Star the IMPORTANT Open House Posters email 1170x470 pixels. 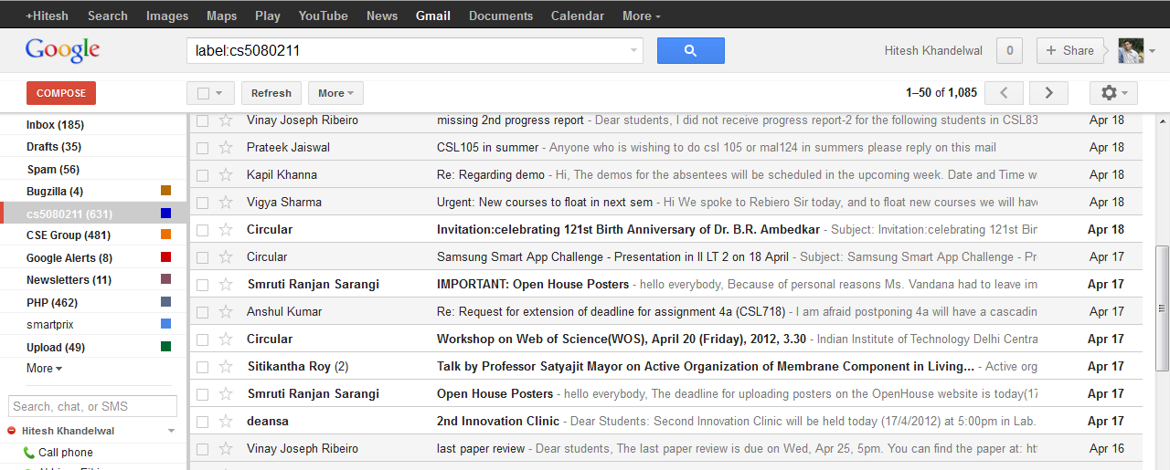point(226,285)
